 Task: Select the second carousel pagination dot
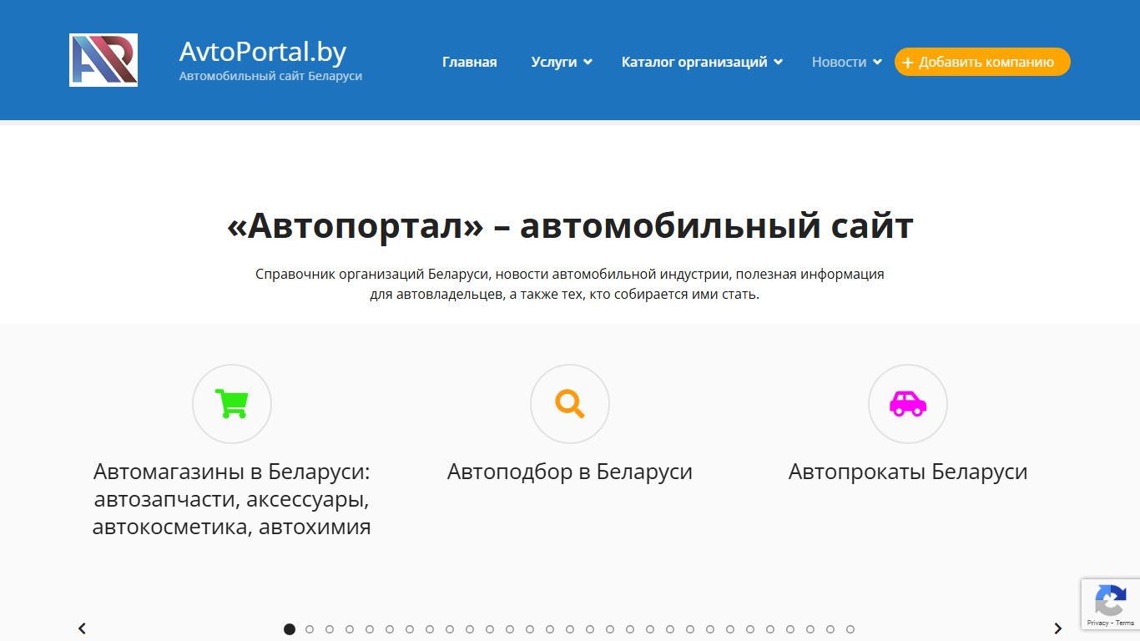click(310, 629)
